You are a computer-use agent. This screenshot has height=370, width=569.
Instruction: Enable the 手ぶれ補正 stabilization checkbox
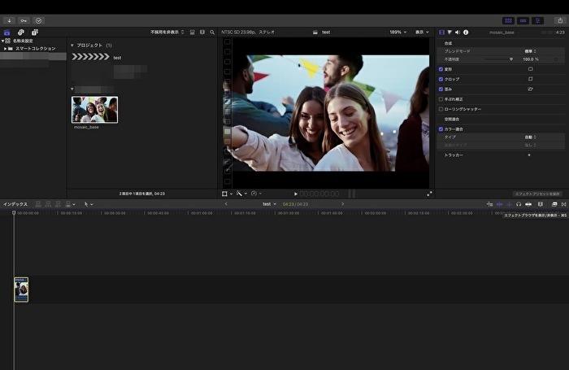click(441, 98)
